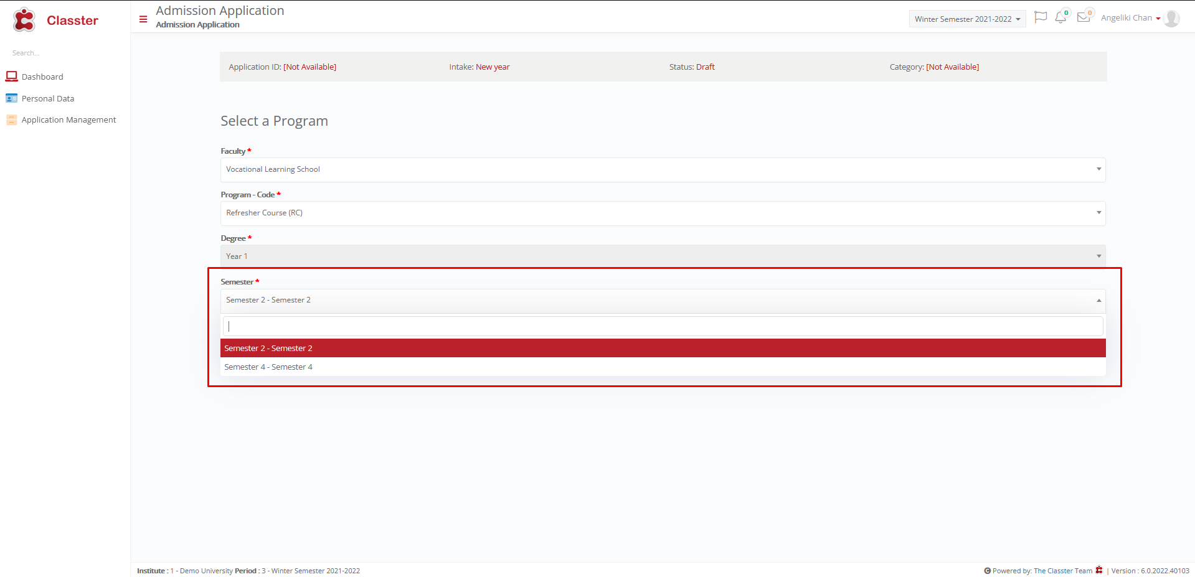This screenshot has height=577, width=1195.
Task: Open Personal Data from sidebar
Action: 47,98
